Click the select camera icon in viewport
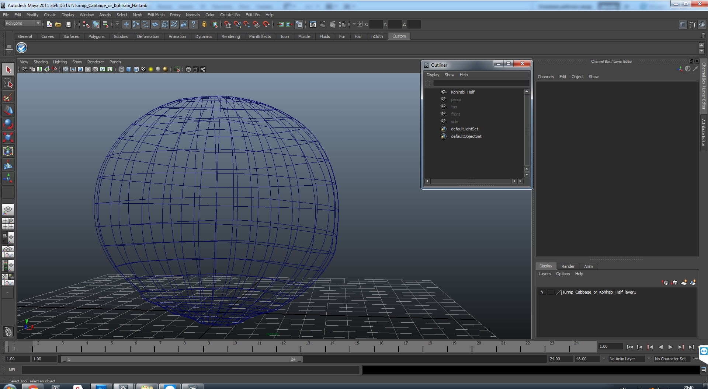This screenshot has width=708, height=389. (x=24, y=69)
